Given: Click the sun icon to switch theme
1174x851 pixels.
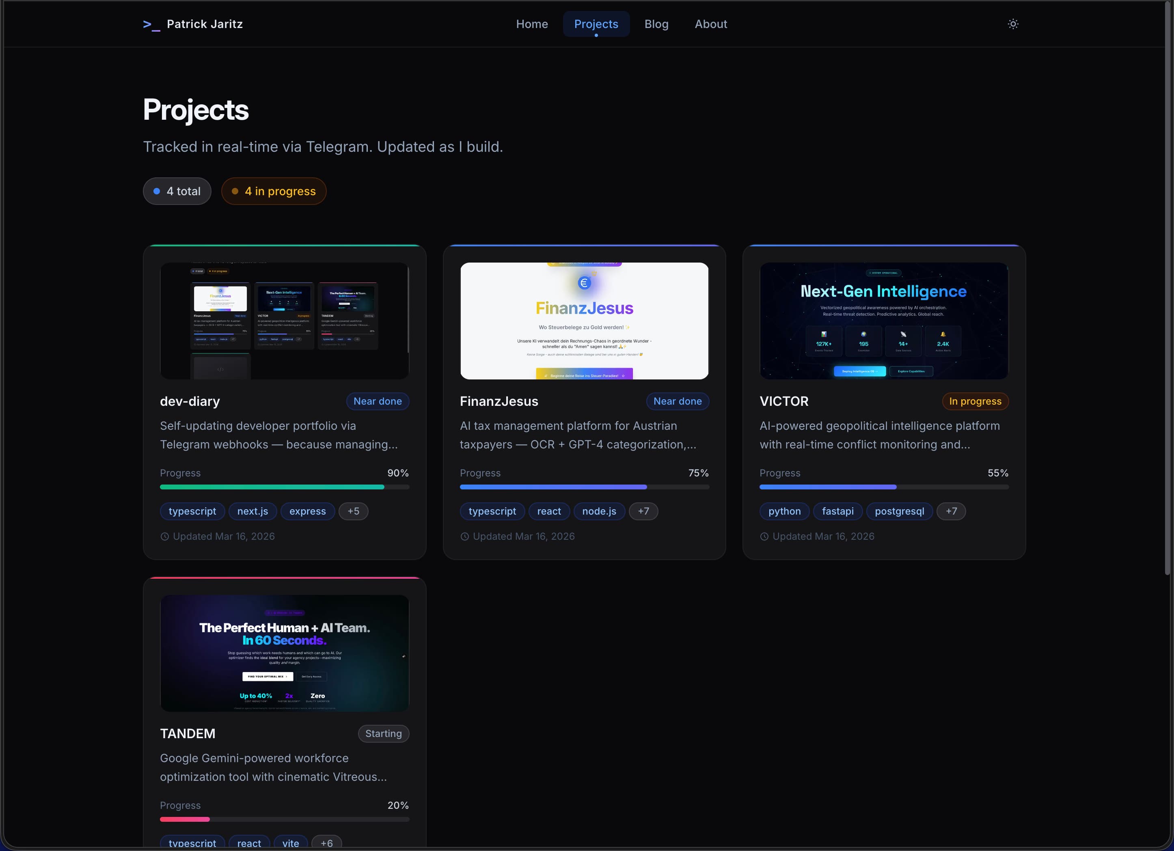Looking at the screenshot, I should coord(1013,24).
